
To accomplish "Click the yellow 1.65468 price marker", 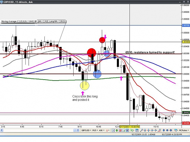I will (x=186, y=42).
